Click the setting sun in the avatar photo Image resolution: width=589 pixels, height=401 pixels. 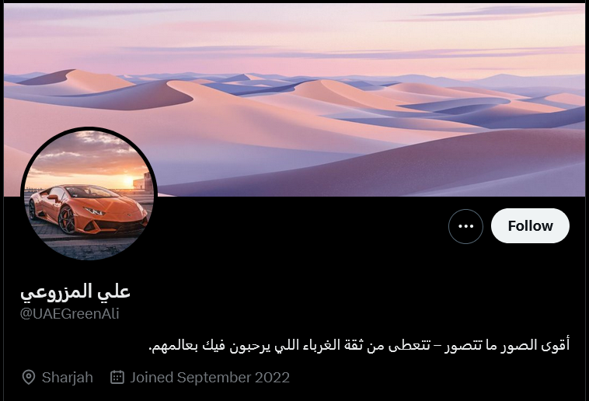pos(128,181)
